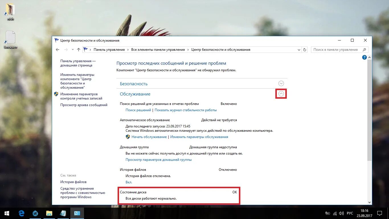Open the Action Center notifications icon

(380, 213)
